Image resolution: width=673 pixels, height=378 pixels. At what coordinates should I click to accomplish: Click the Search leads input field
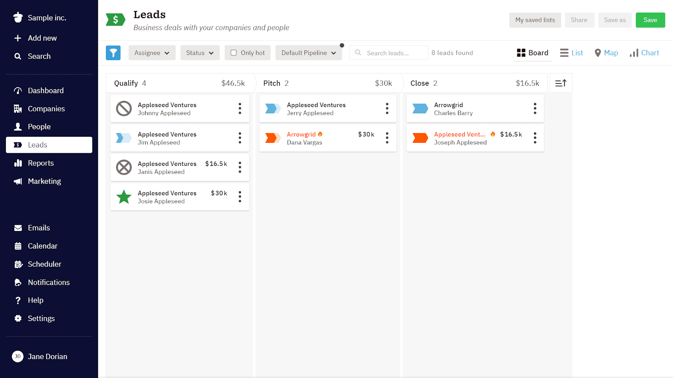point(388,52)
